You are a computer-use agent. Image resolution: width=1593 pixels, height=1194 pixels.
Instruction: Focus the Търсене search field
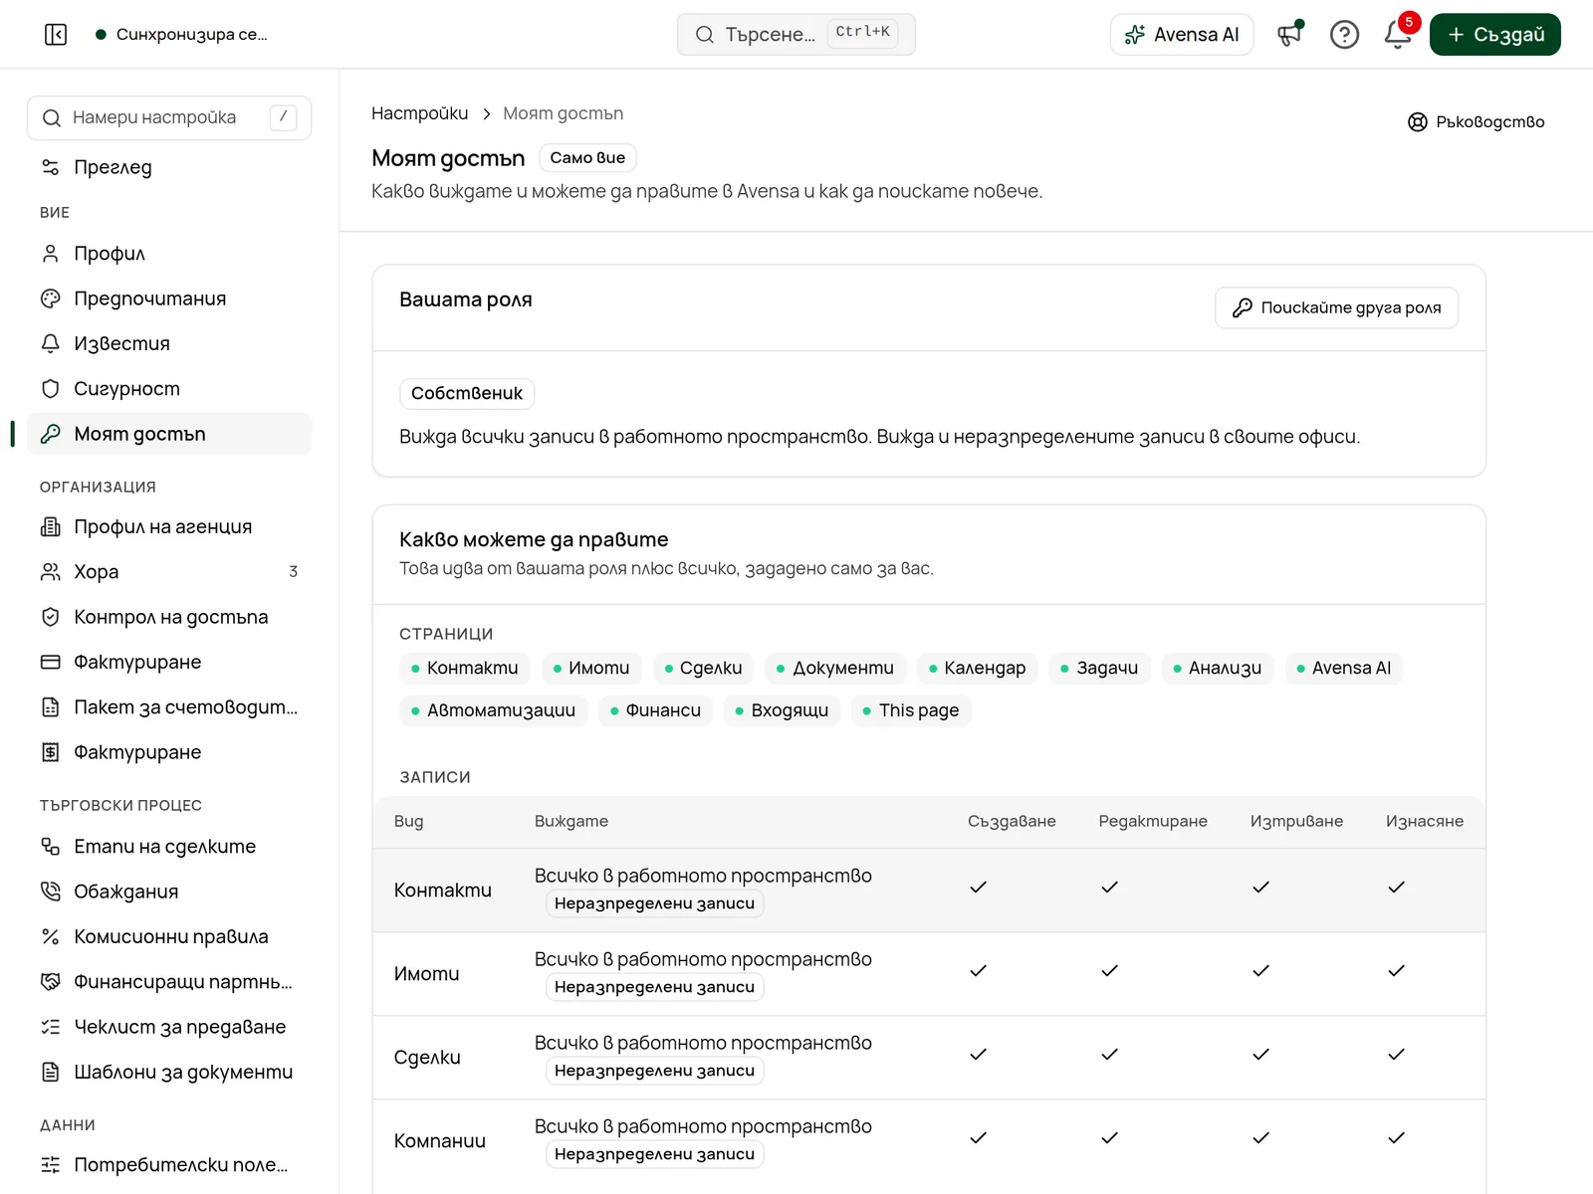click(796, 35)
